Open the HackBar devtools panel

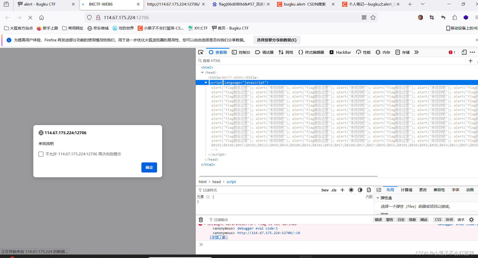click(x=340, y=52)
